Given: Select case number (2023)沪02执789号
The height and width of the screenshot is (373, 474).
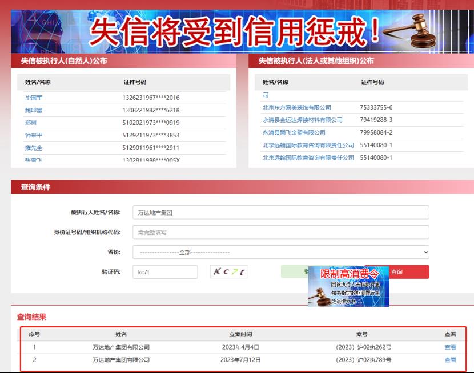Looking at the screenshot, I should point(363,360).
